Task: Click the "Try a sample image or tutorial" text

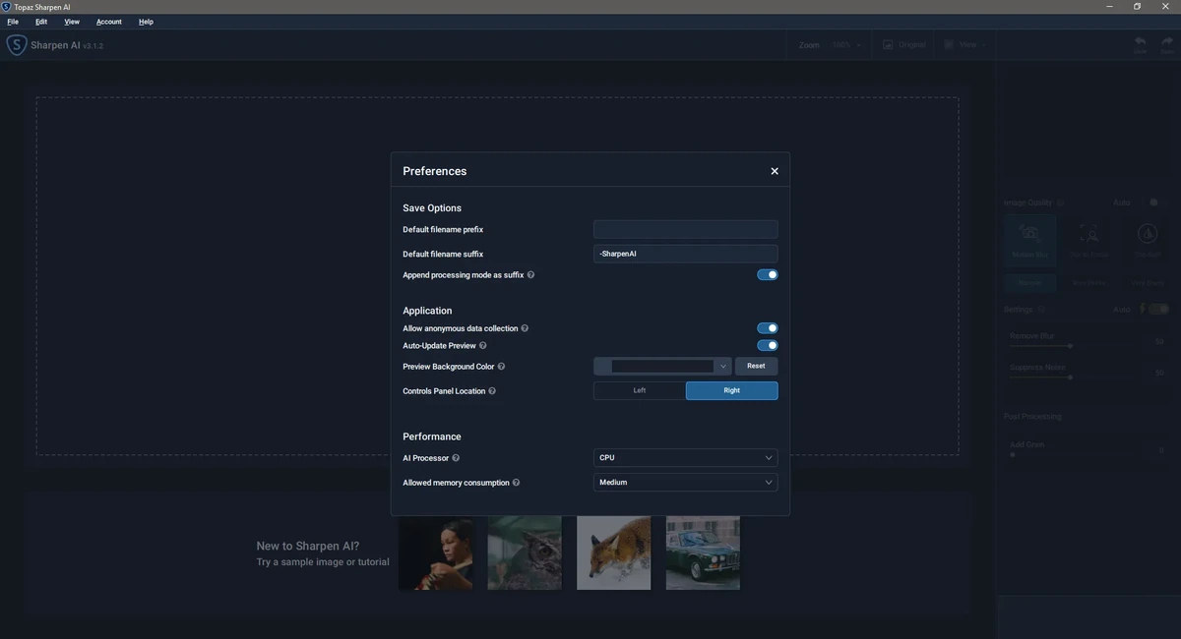Action: pyautogui.click(x=323, y=562)
